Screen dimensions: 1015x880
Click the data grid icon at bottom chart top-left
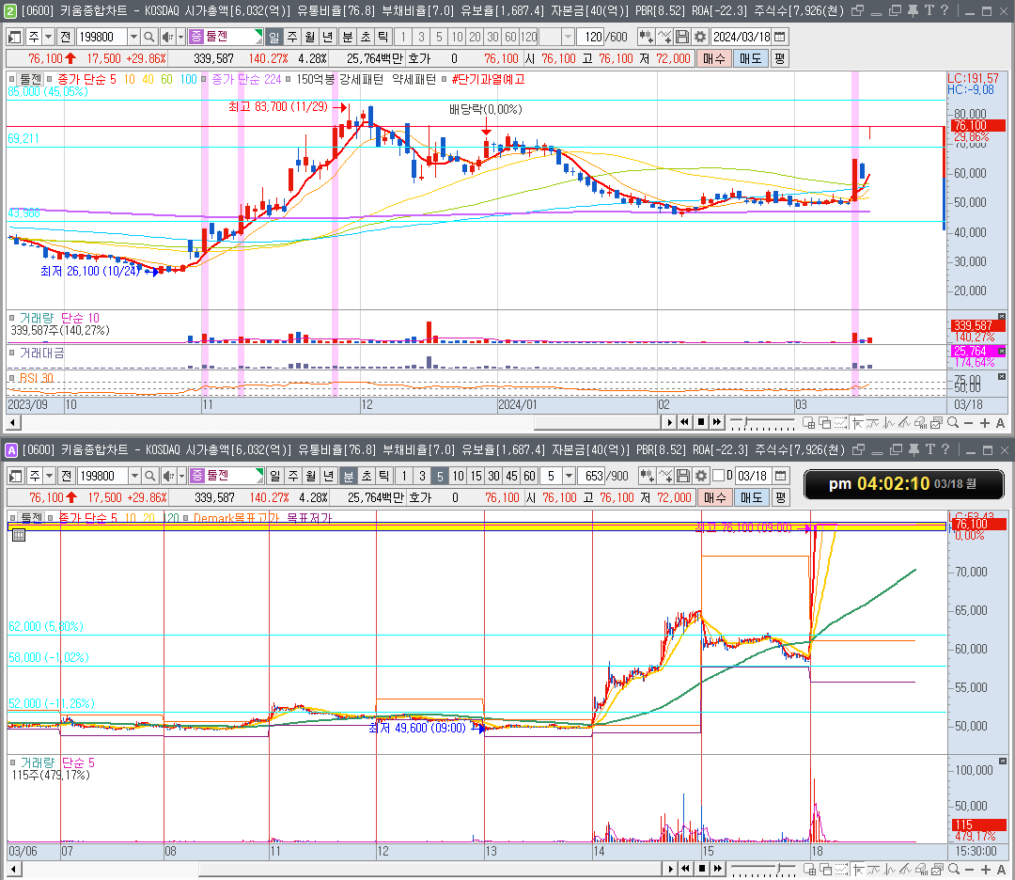tap(19, 535)
